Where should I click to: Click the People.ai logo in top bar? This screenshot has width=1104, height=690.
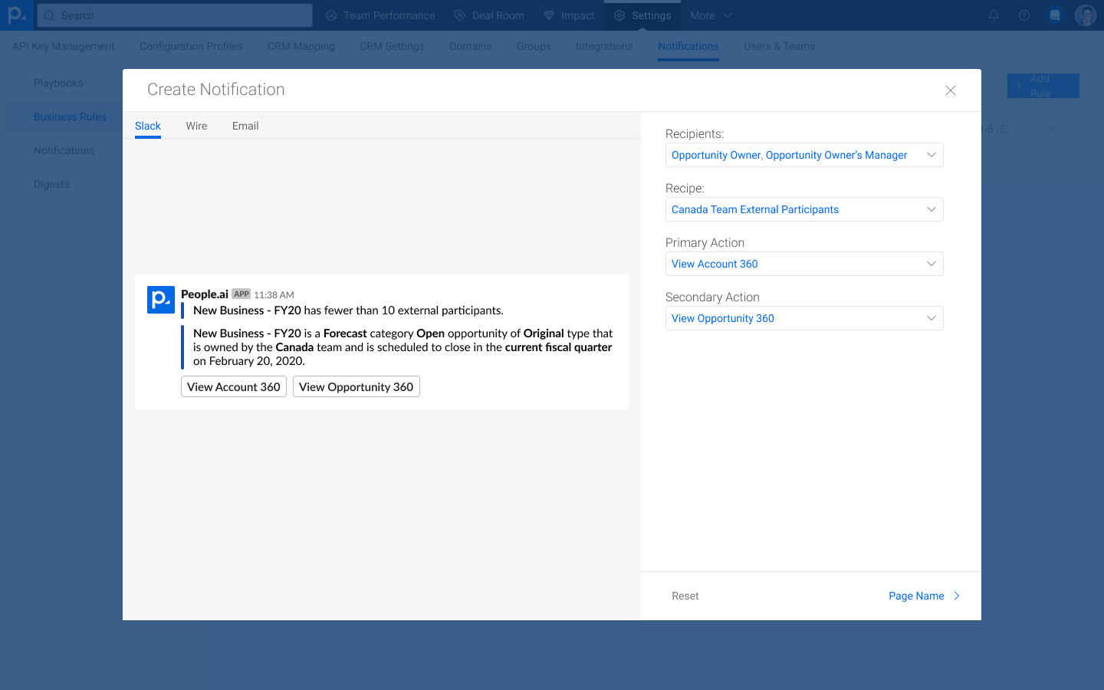pyautogui.click(x=15, y=15)
